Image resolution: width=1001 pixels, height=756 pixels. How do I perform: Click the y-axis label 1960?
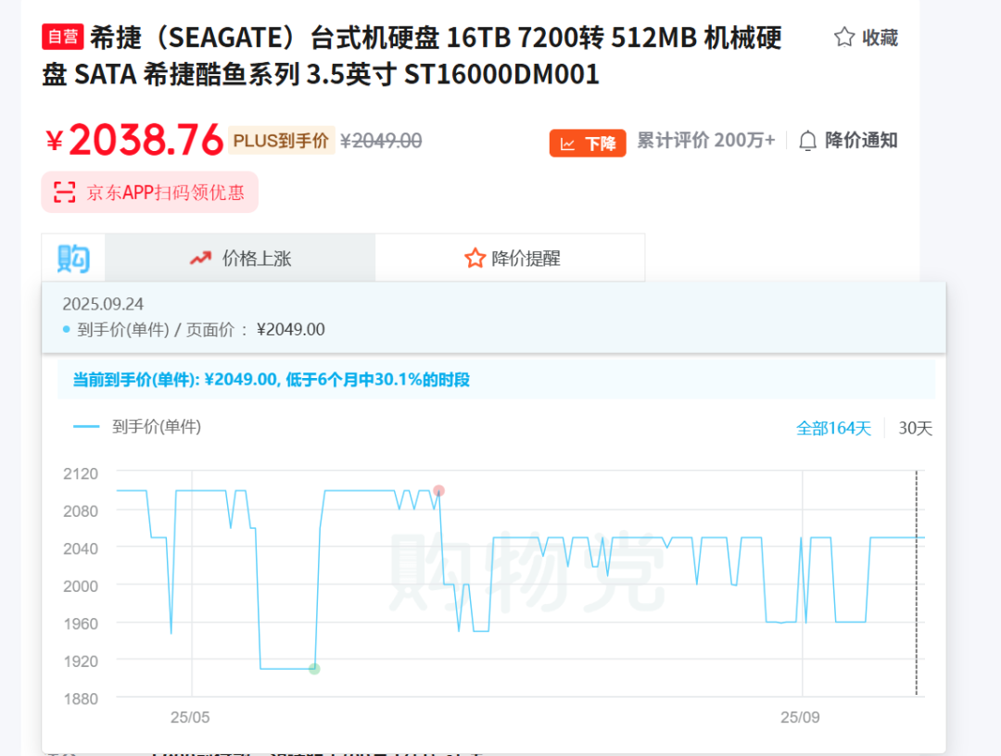81,624
